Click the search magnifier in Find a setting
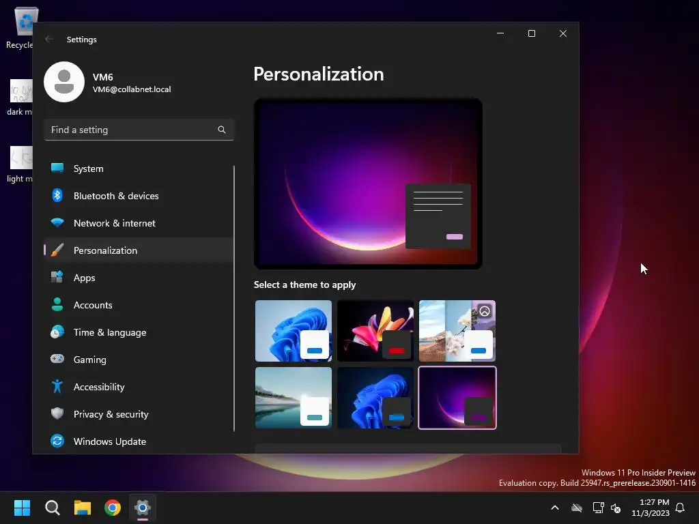This screenshot has width=699, height=524. click(222, 130)
